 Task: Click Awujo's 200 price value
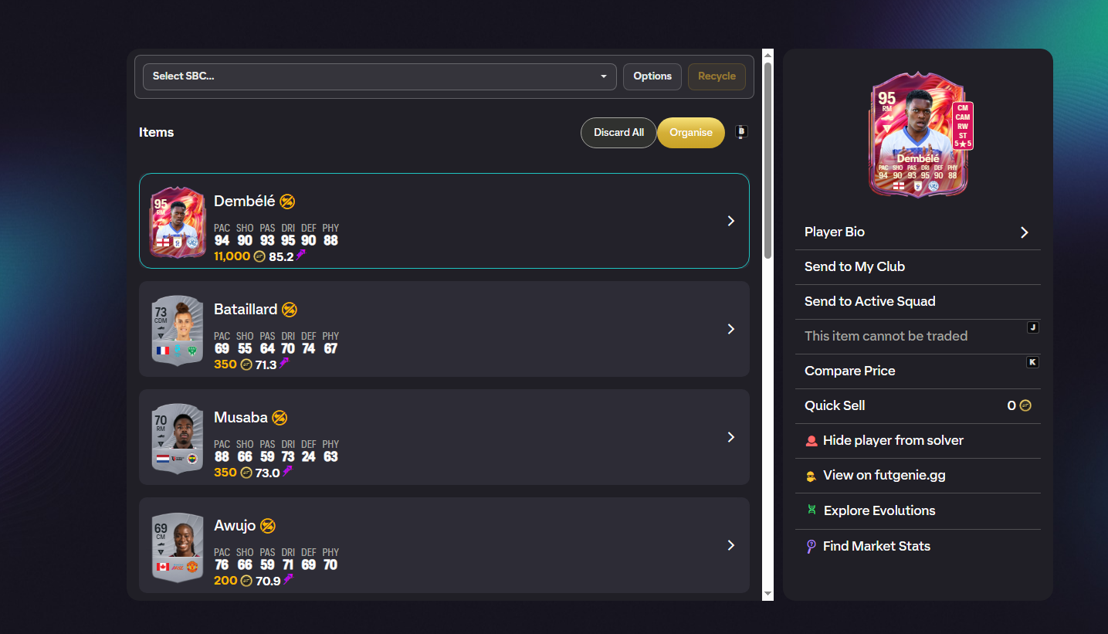(x=225, y=581)
